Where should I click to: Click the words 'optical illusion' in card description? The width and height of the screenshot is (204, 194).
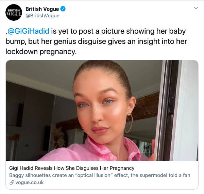click(94, 175)
